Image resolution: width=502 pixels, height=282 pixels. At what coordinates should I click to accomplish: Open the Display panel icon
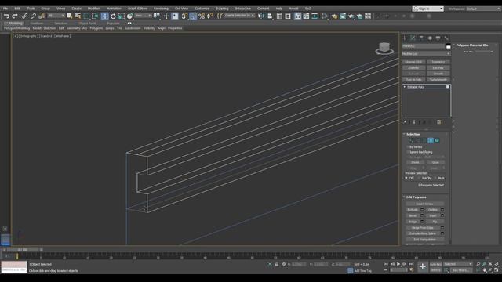(x=438, y=38)
